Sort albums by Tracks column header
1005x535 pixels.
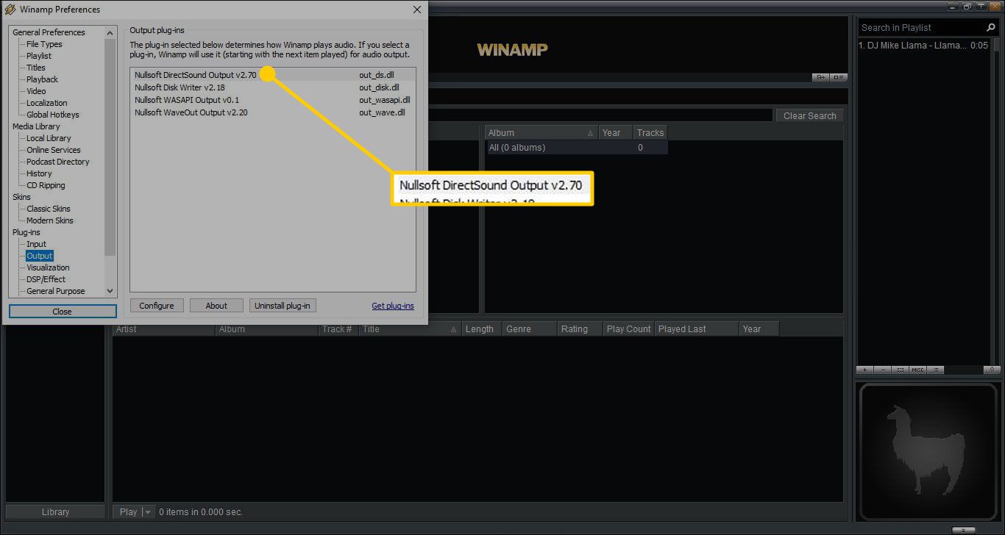click(650, 133)
